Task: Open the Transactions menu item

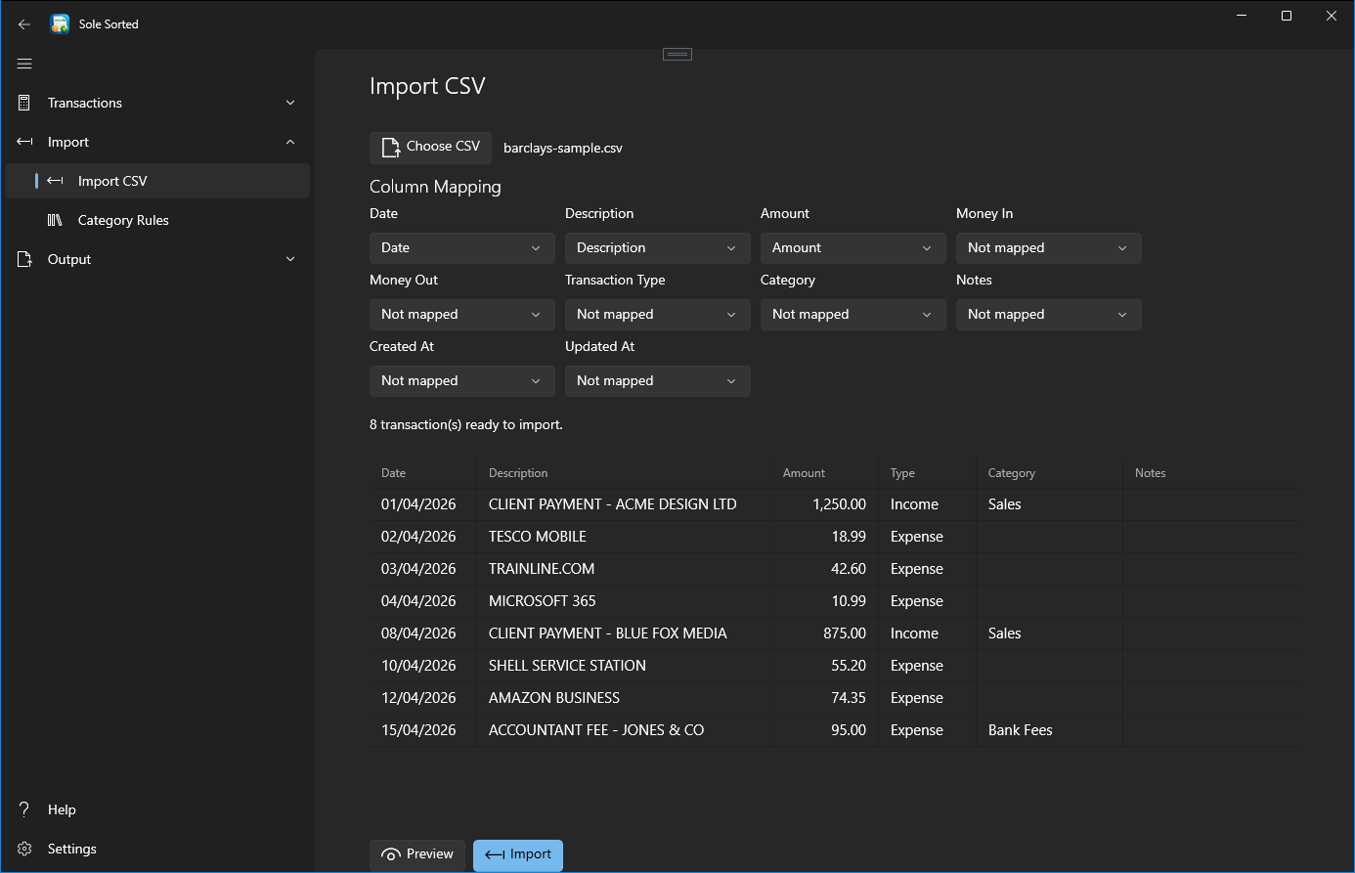Action: [x=157, y=103]
